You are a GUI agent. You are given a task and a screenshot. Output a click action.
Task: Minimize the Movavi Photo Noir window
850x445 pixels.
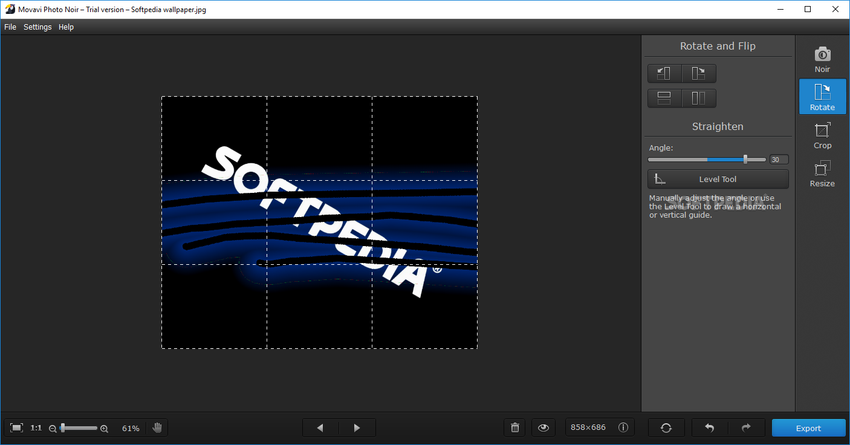(x=780, y=9)
